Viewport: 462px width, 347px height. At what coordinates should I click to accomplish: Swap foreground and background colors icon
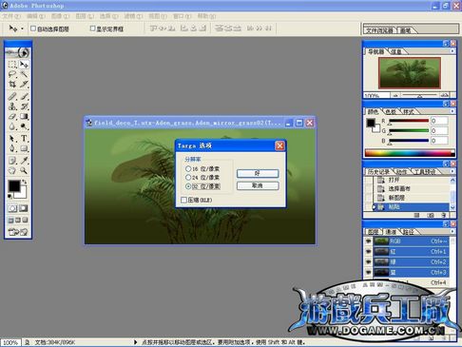[25, 182]
